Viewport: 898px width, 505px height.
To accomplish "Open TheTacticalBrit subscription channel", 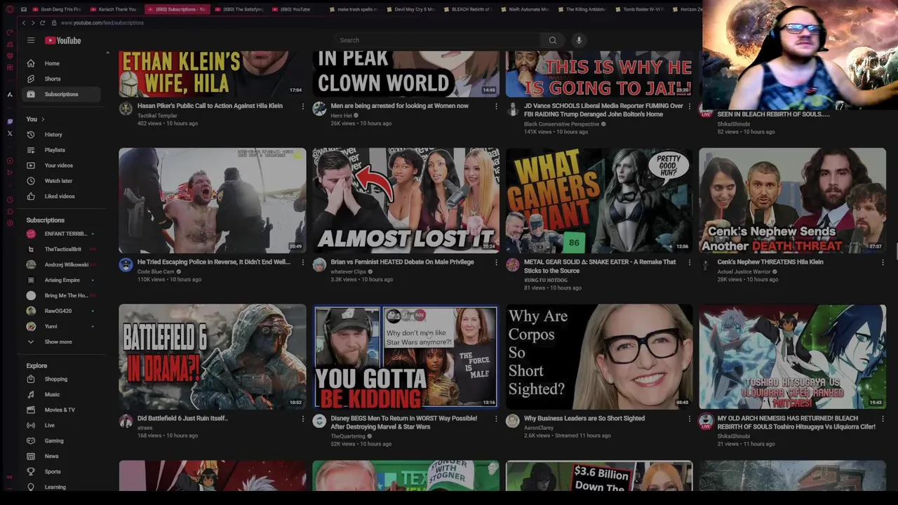I will point(62,250).
